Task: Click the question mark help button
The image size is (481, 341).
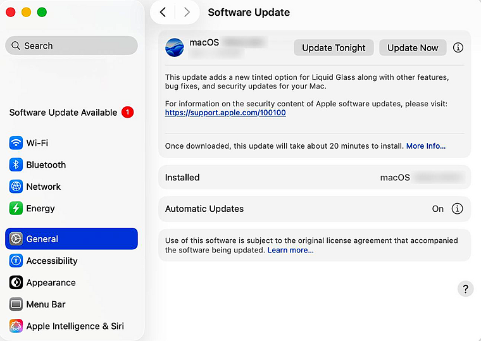Action: [465, 289]
